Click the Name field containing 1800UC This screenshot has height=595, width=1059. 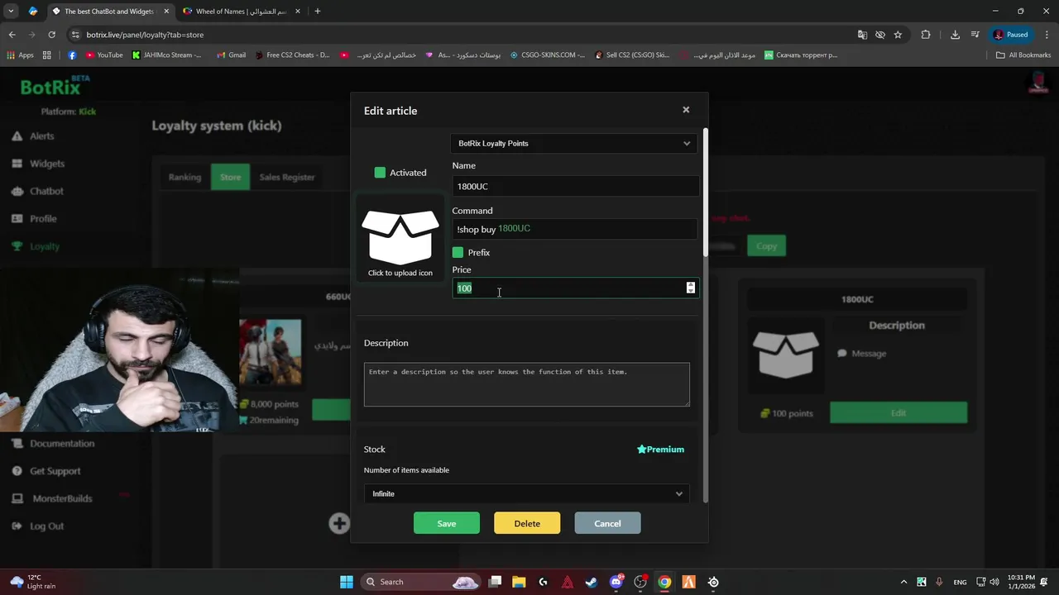click(x=575, y=187)
